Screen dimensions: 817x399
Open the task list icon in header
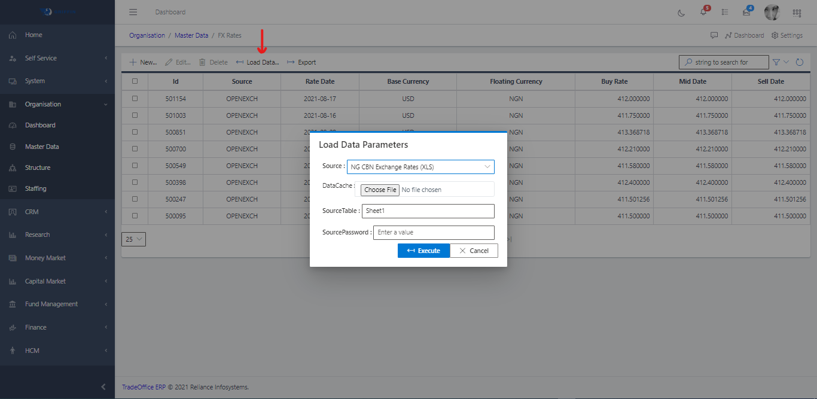[x=725, y=13]
